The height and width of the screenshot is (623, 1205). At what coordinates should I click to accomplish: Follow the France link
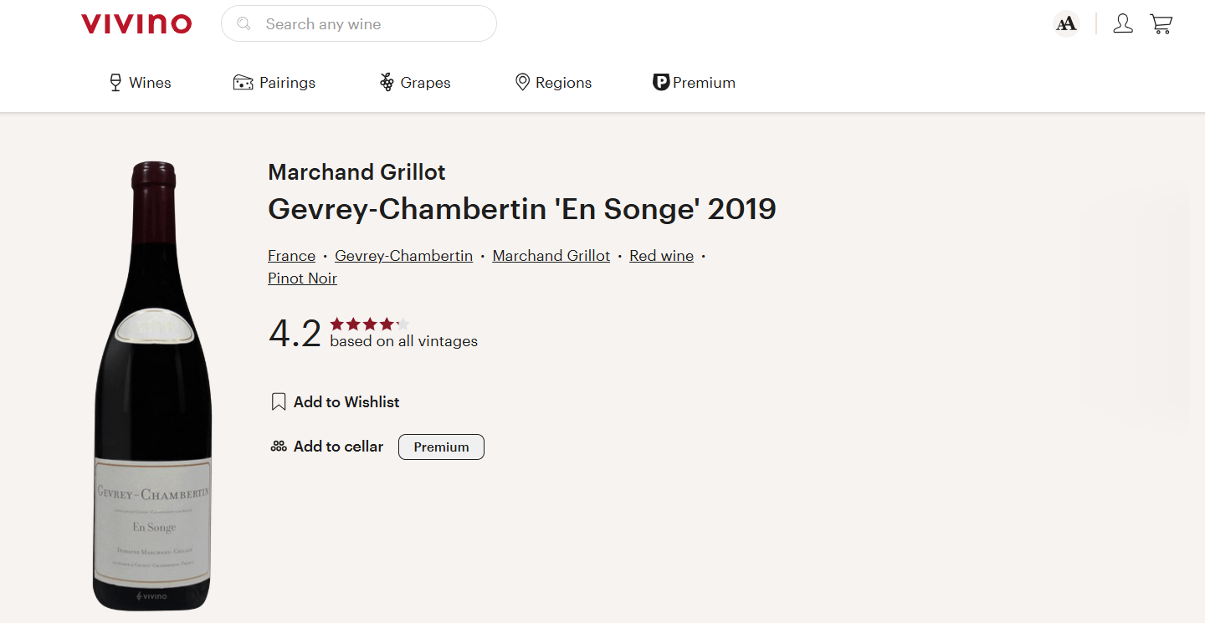point(291,256)
